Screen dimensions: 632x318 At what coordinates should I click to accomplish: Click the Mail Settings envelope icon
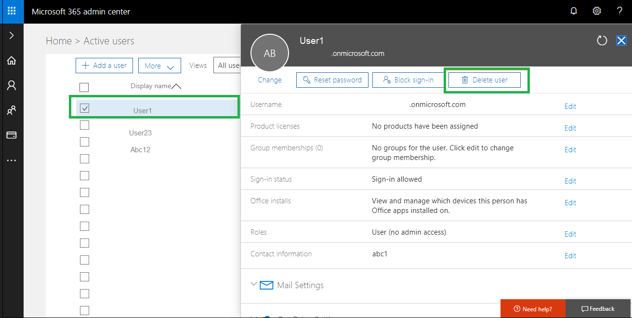(266, 285)
